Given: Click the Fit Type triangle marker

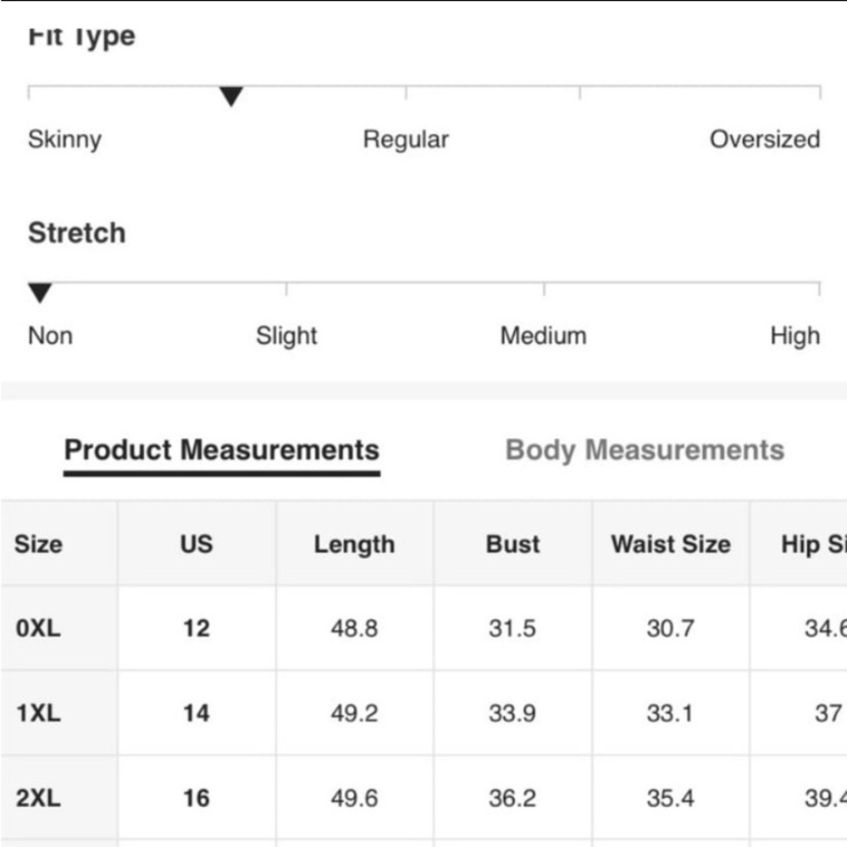Looking at the screenshot, I should [x=231, y=97].
